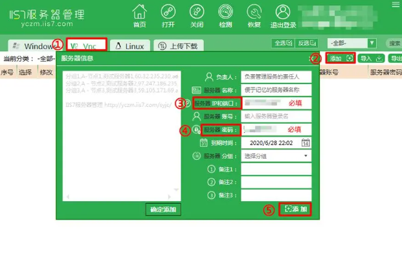Expand the 选择分组 dropdown
The image size is (402, 268).
276,156
